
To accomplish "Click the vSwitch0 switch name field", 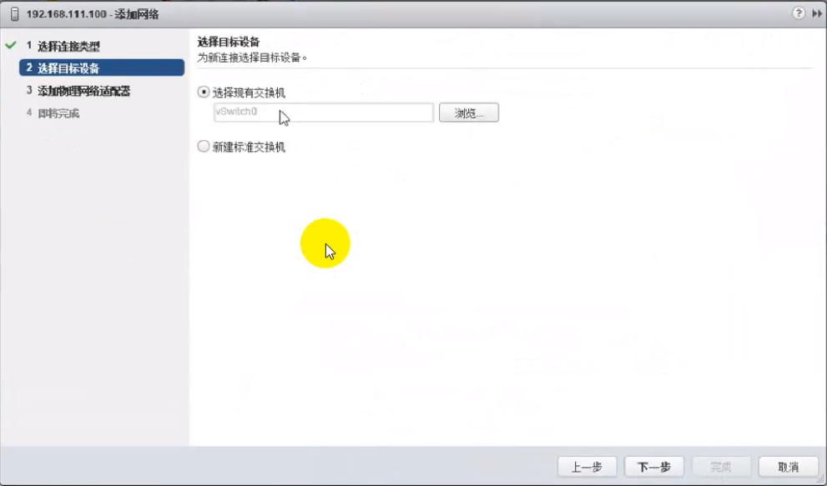I will pyautogui.click(x=323, y=113).
